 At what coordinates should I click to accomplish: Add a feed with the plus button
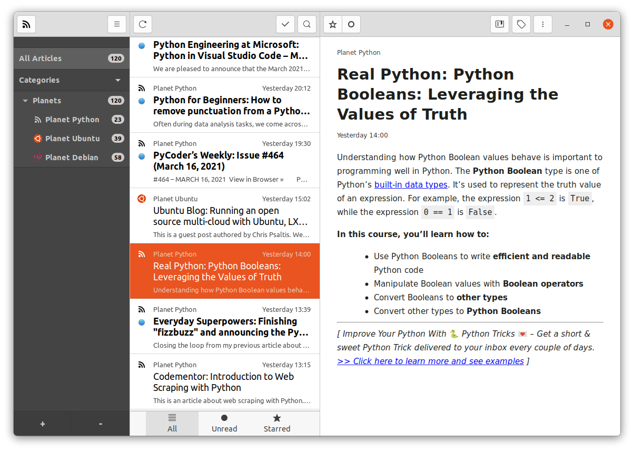(x=43, y=424)
